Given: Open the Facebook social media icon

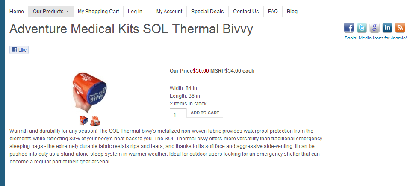Looking at the screenshot, I should (x=349, y=28).
